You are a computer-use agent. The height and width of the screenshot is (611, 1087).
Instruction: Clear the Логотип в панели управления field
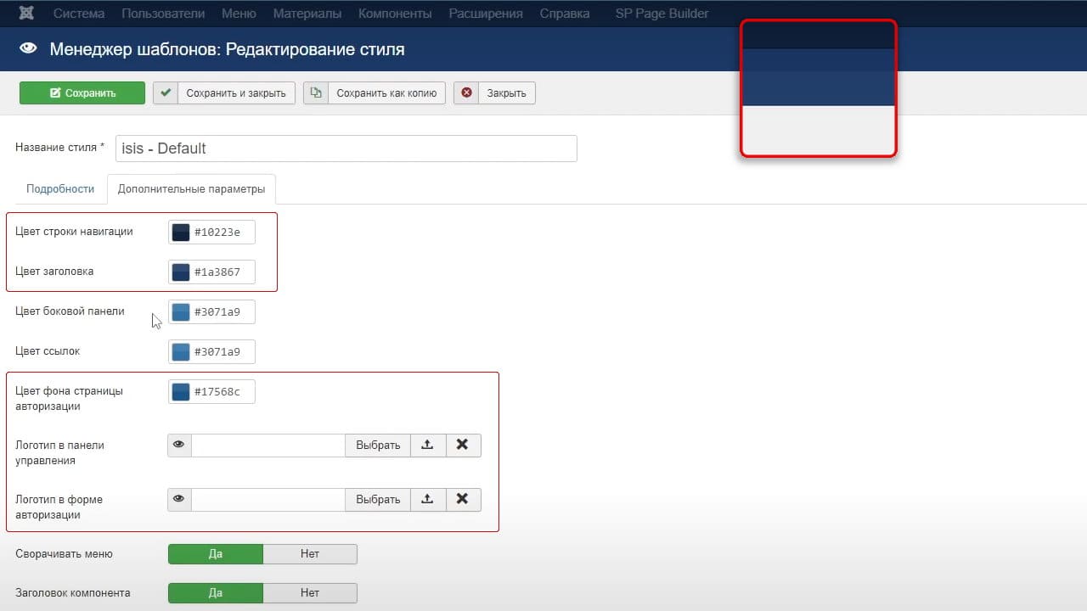pyautogui.click(x=463, y=445)
